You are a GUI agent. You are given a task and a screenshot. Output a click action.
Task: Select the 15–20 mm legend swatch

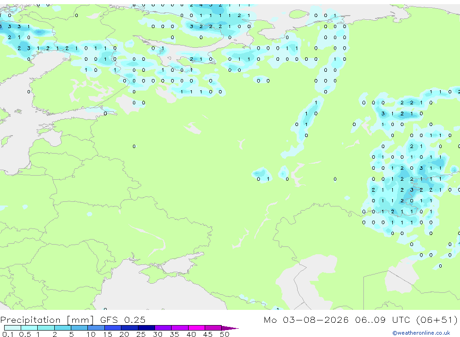113,328
